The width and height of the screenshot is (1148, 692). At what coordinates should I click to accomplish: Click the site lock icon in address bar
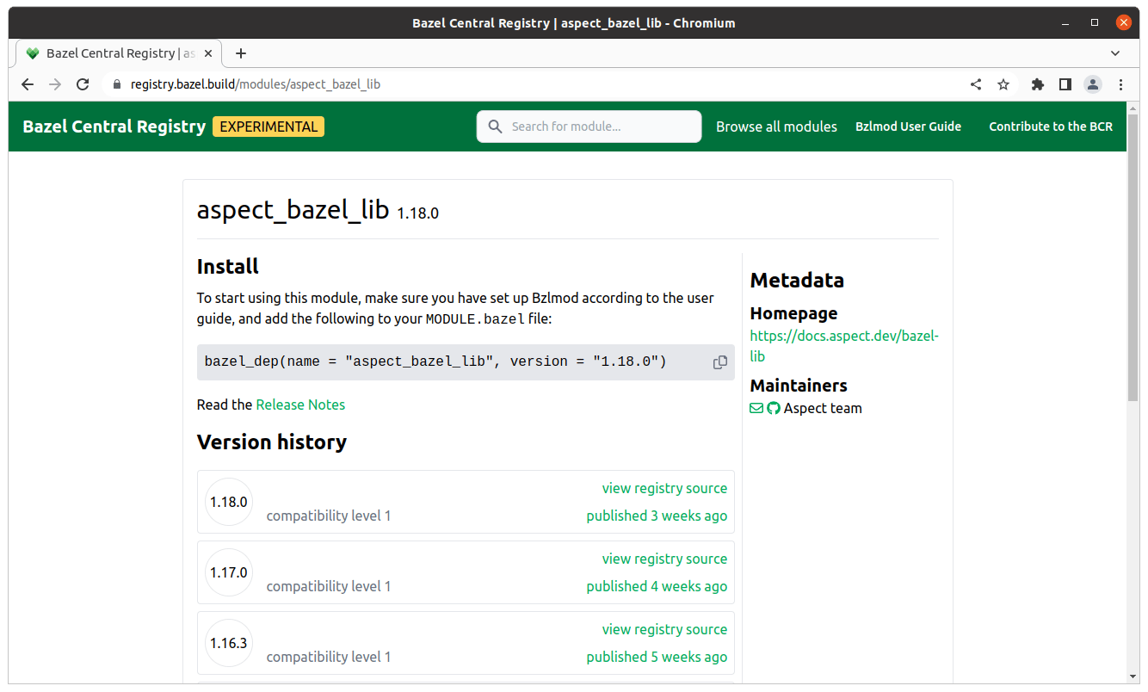[118, 84]
